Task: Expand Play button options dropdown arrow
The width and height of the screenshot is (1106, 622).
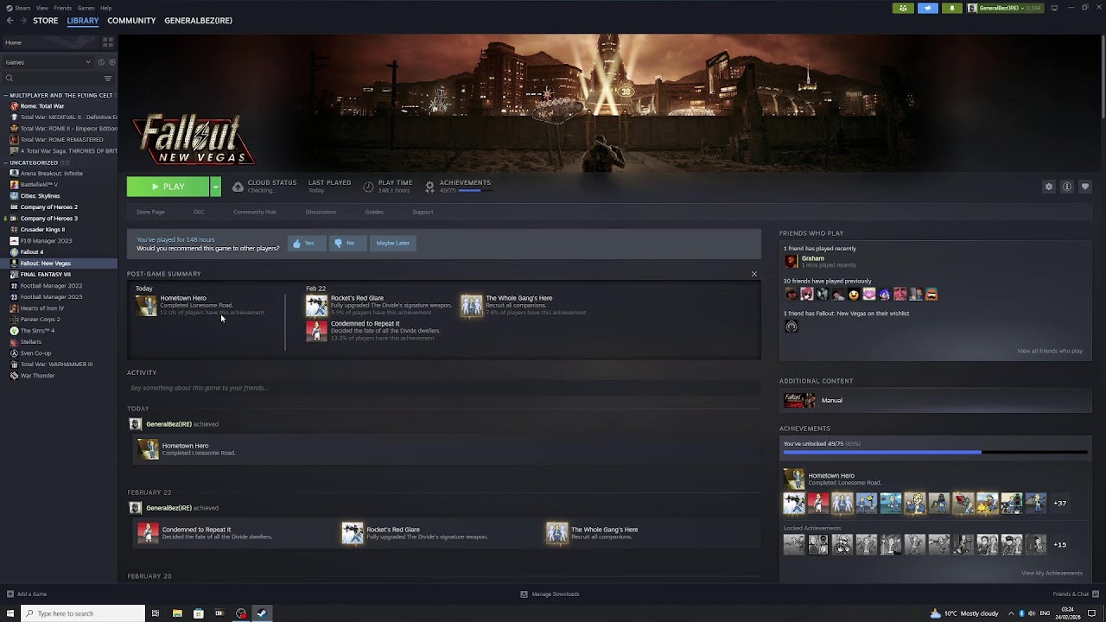Action: click(215, 187)
